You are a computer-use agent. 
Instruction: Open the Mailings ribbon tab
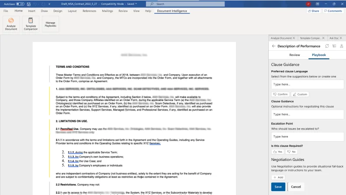tap(107, 10)
